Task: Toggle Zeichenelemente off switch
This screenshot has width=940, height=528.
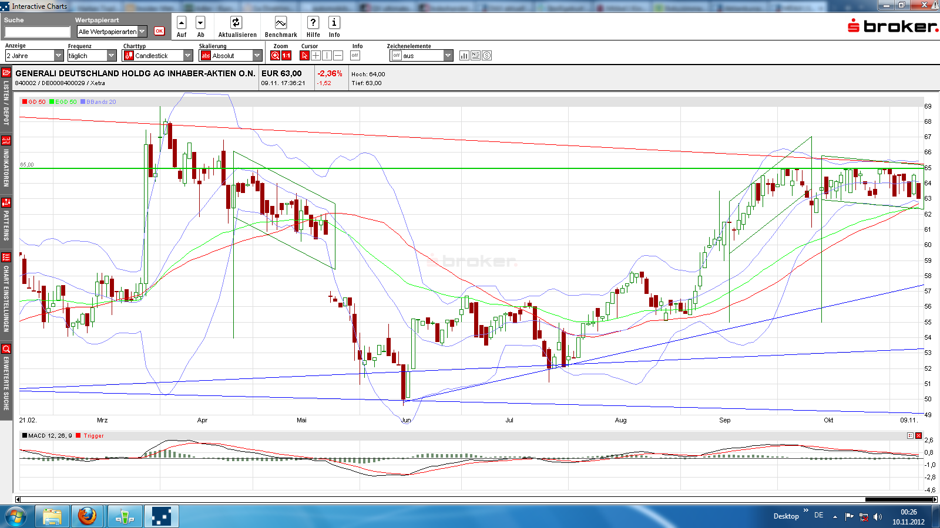Action: point(396,55)
